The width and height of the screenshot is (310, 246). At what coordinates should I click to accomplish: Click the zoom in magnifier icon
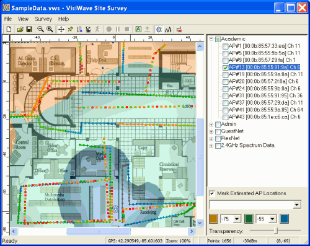pos(50,29)
